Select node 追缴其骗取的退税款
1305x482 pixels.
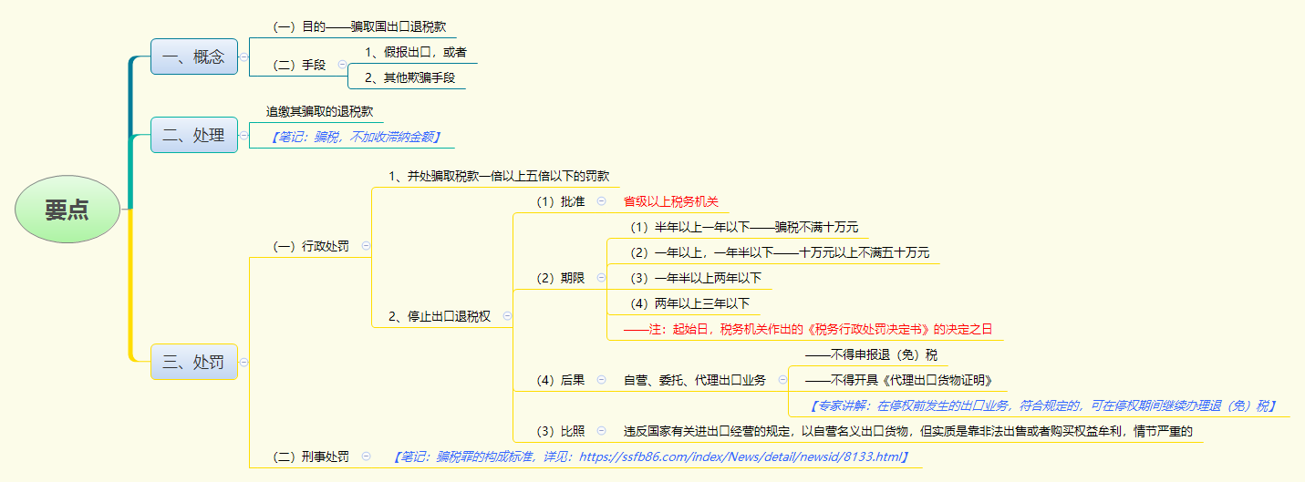click(x=319, y=111)
